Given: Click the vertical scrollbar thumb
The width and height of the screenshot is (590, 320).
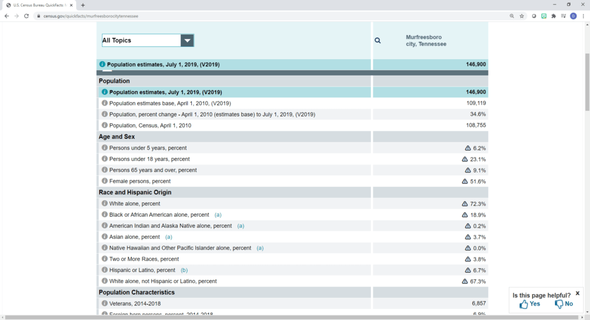Looking at the screenshot, I should pos(587,82).
